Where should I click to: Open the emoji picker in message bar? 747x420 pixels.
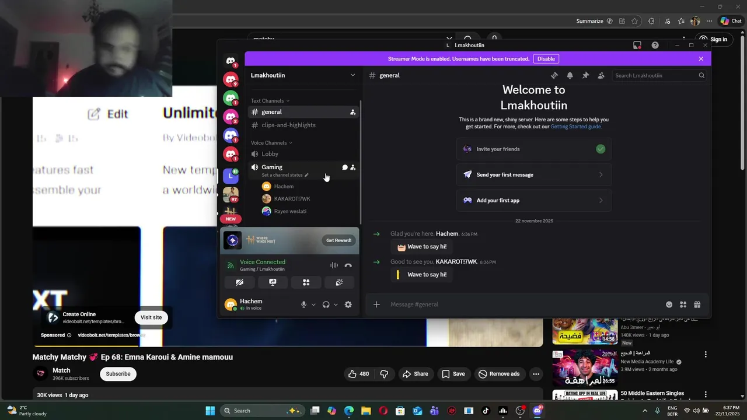pos(669,304)
